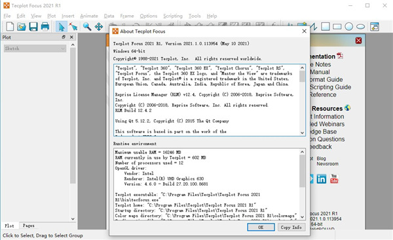Click the Blog link

pyautogui.click(x=321, y=159)
